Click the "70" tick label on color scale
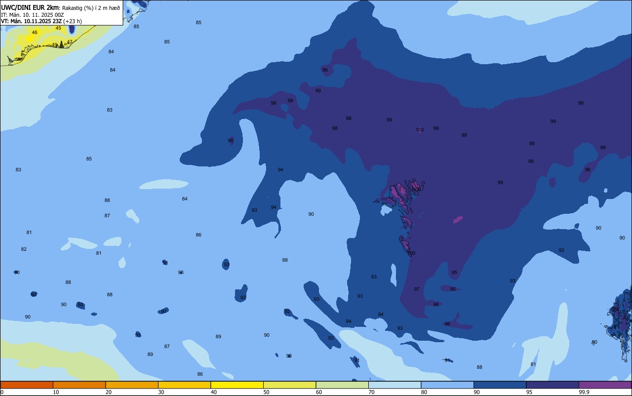Image resolution: width=632 pixels, height=396 pixels. click(371, 392)
